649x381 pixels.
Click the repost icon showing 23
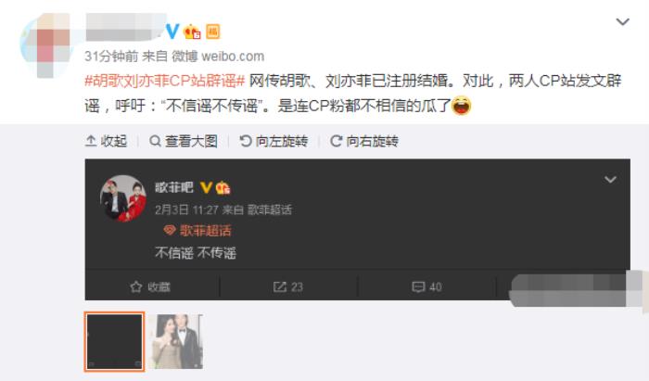pos(288,286)
